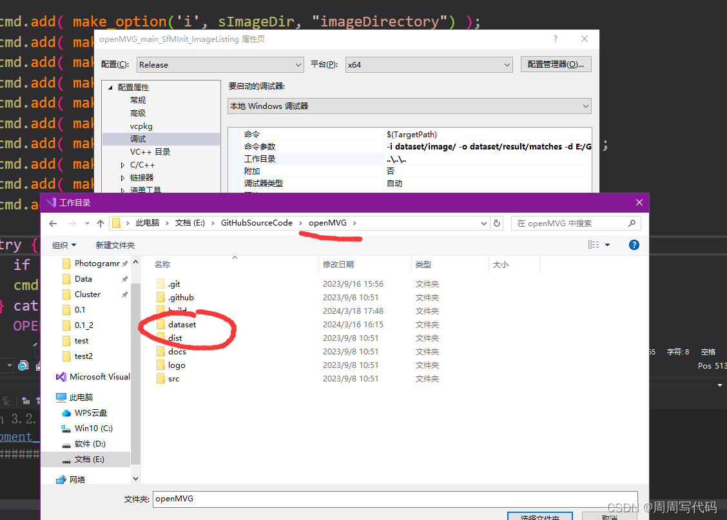Go up one folder level

coord(100,222)
